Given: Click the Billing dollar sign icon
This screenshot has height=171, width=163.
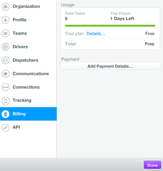Looking at the screenshot, I should coord(5,114).
